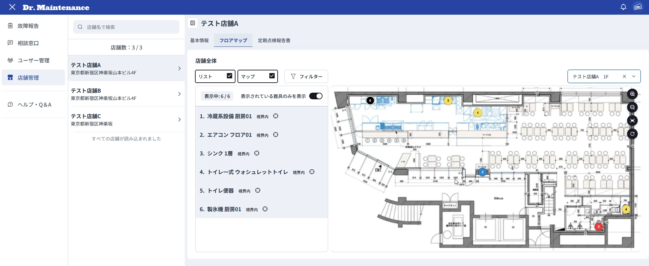Screen dimensions: 649x266
Task: Expand テスト店舗B chevron
Action: click(179, 94)
